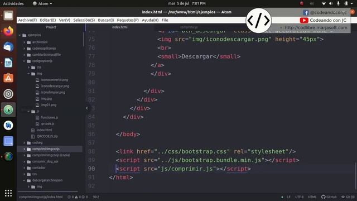Open img01.png in the tree
The height and width of the screenshot is (201, 357).
[49, 105]
